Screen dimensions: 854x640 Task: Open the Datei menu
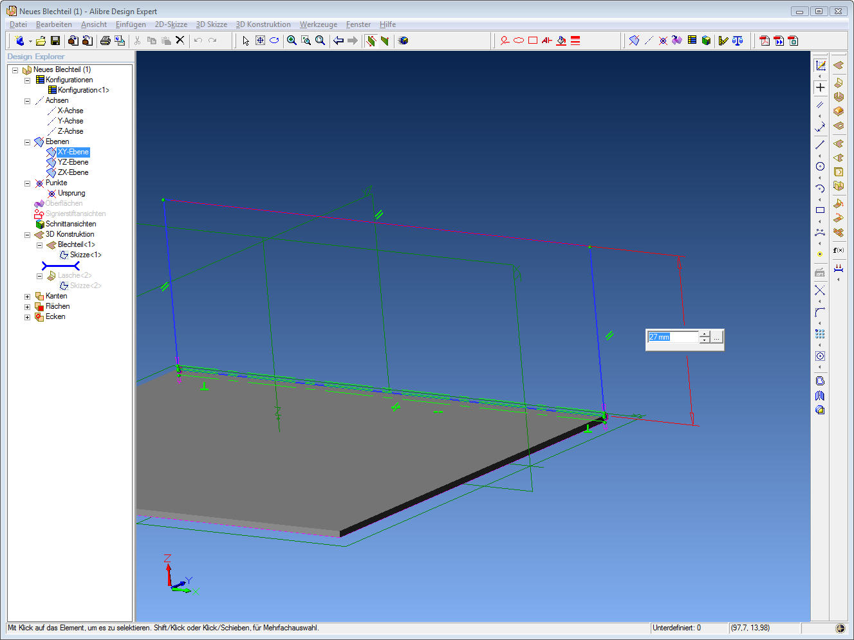18,24
